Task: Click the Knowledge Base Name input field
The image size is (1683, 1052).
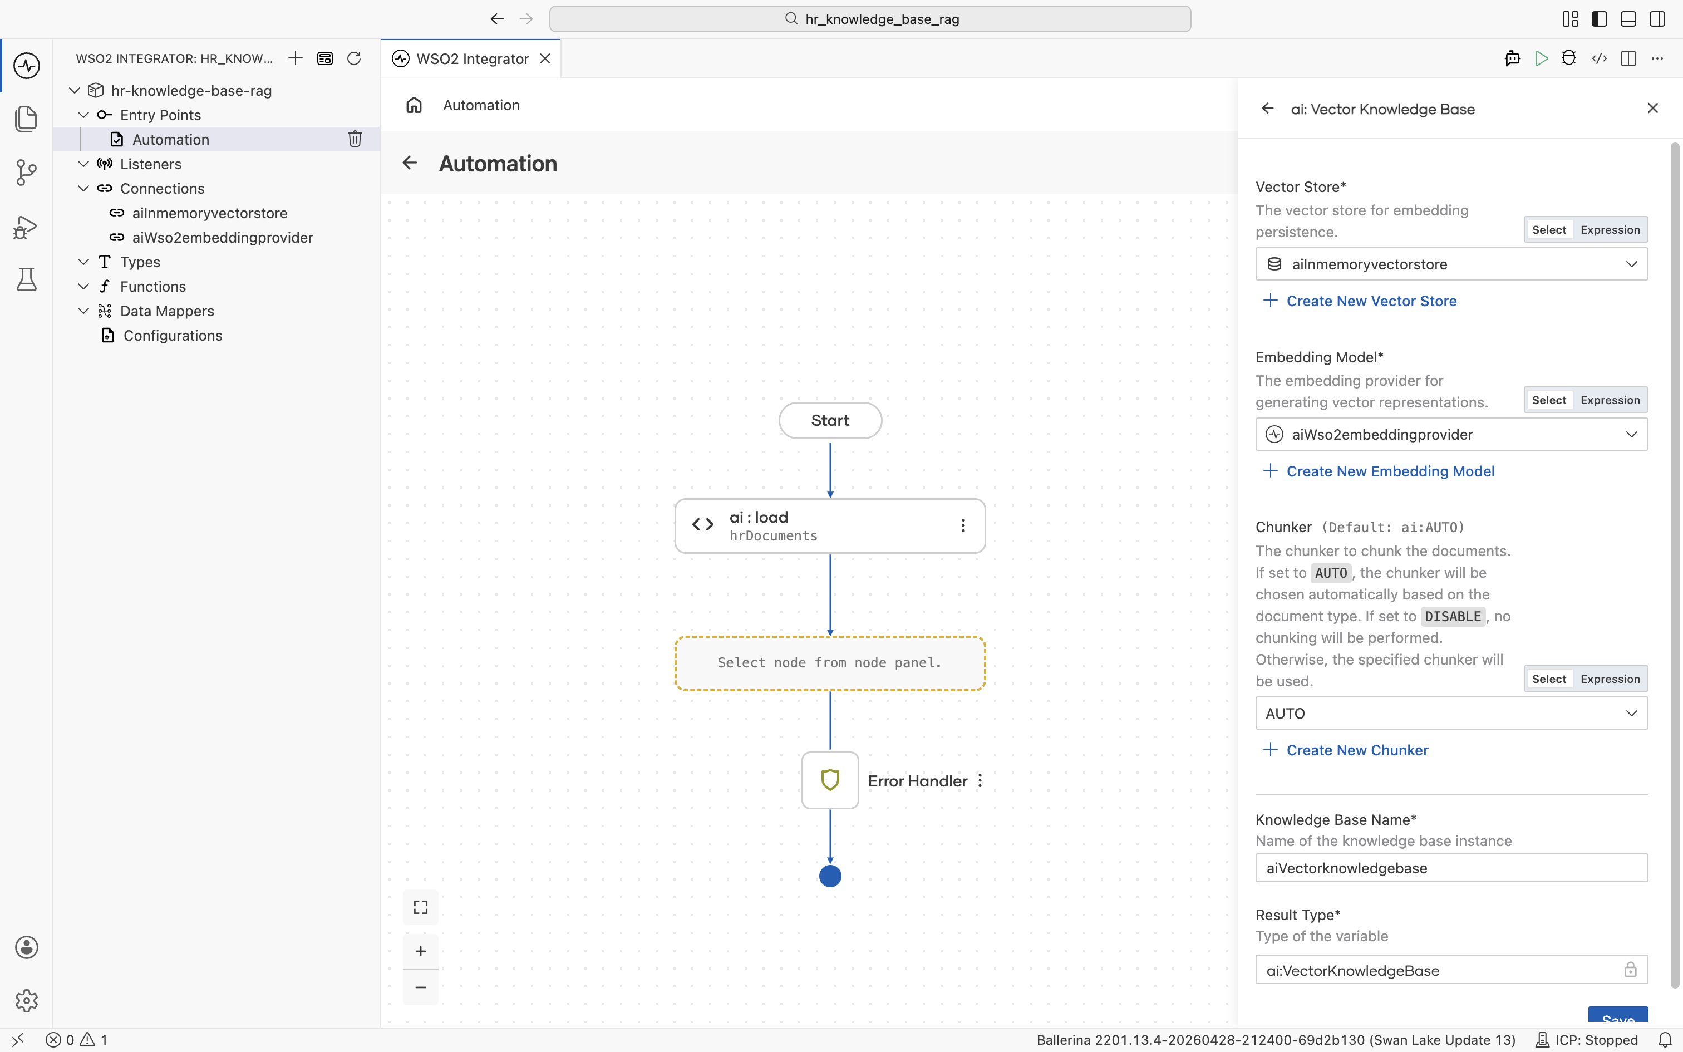Action: click(x=1451, y=868)
